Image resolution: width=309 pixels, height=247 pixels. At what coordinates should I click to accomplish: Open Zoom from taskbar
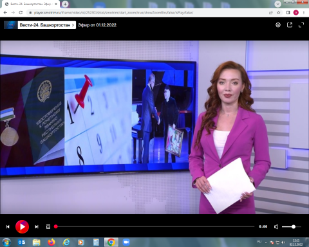click(x=126, y=242)
